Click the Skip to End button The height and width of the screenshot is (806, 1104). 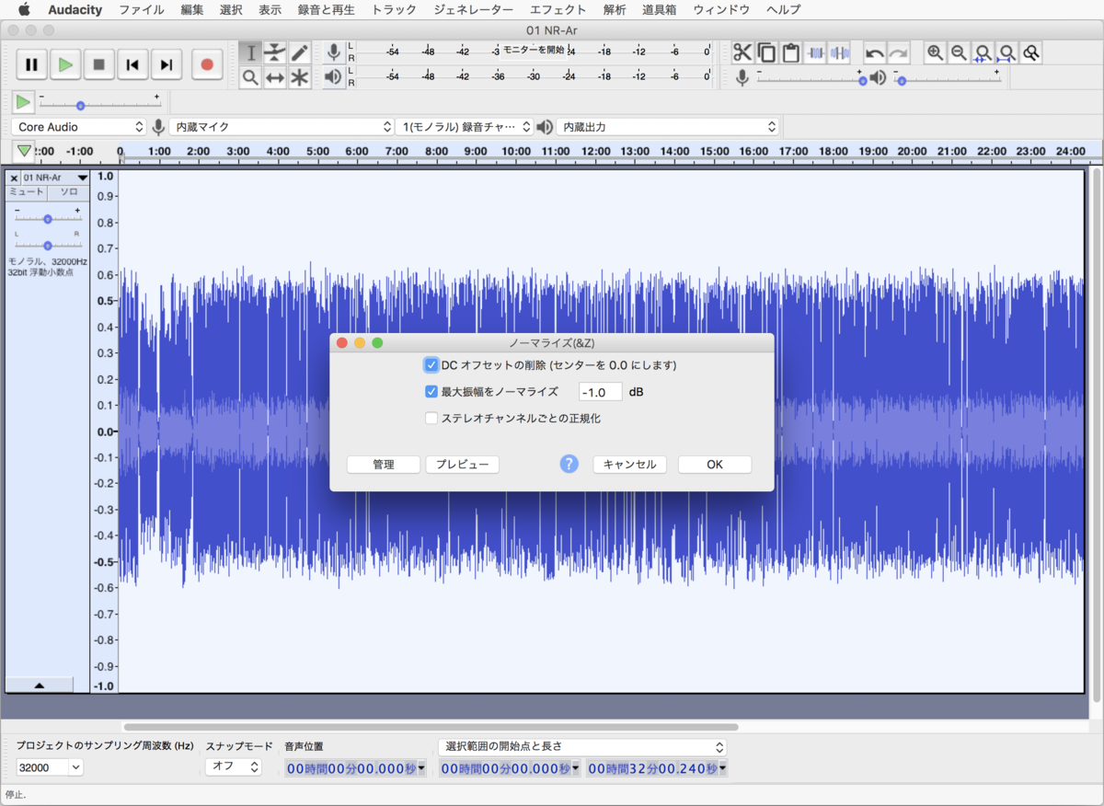pyautogui.click(x=166, y=64)
